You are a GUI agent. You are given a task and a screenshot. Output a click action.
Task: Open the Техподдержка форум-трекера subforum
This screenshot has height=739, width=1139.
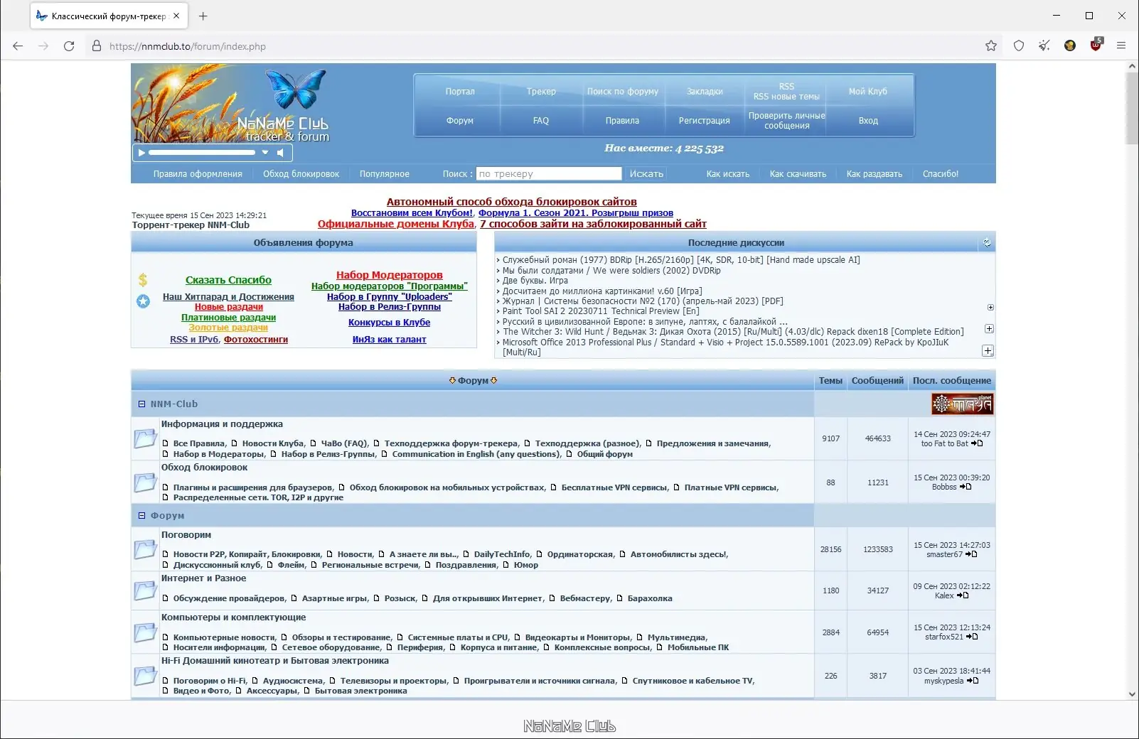[x=451, y=443]
